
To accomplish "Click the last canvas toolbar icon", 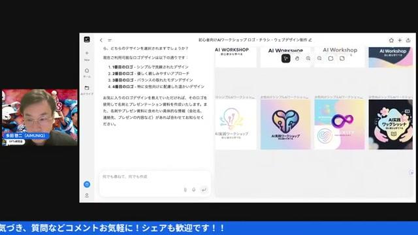I will (342, 58).
